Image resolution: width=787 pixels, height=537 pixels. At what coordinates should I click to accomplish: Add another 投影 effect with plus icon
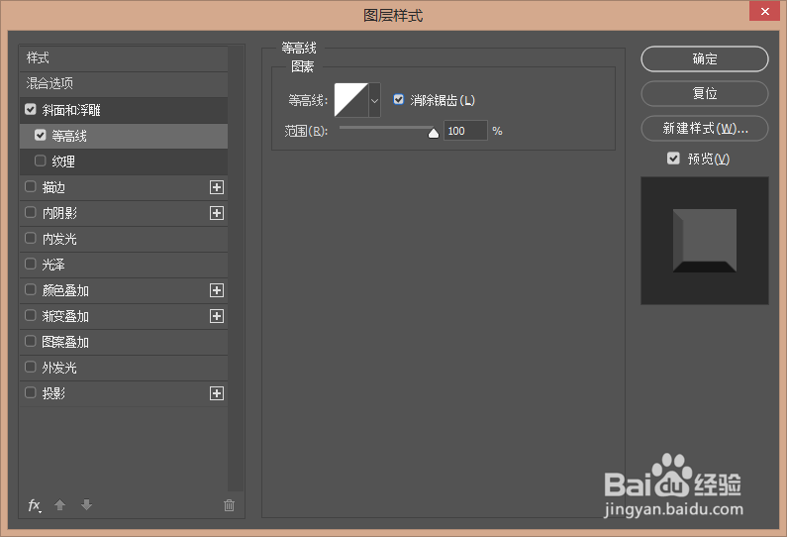217,393
